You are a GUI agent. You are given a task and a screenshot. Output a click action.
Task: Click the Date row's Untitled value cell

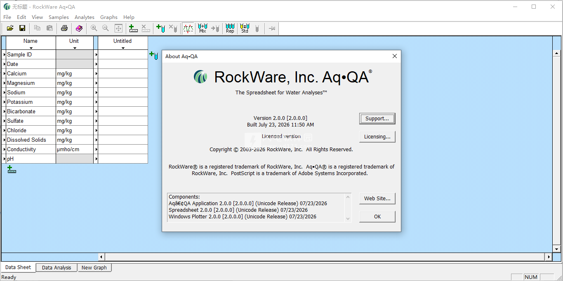[x=123, y=64]
